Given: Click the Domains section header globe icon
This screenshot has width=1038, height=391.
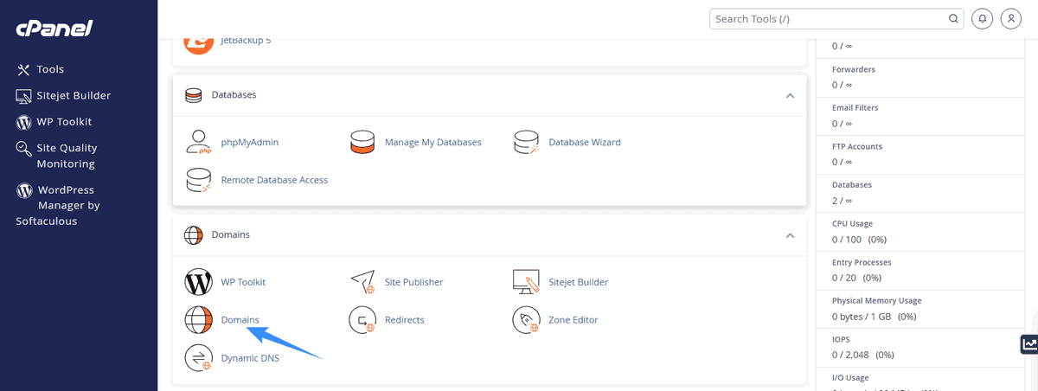Looking at the screenshot, I should click(x=194, y=234).
